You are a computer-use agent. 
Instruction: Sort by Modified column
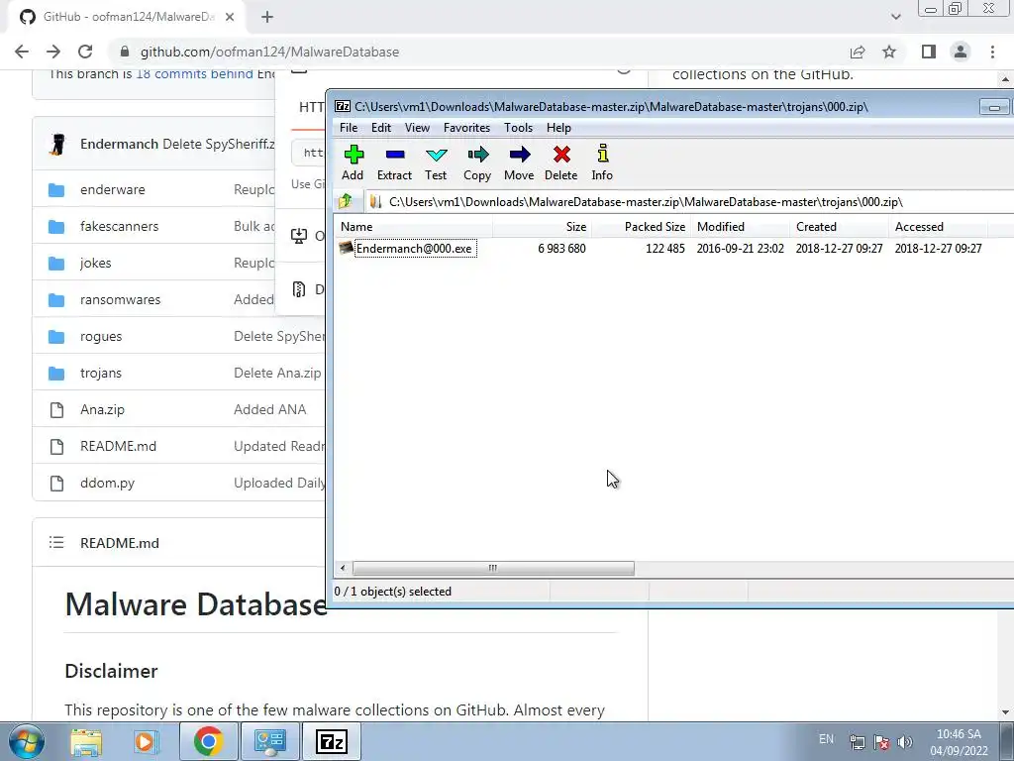(x=740, y=227)
